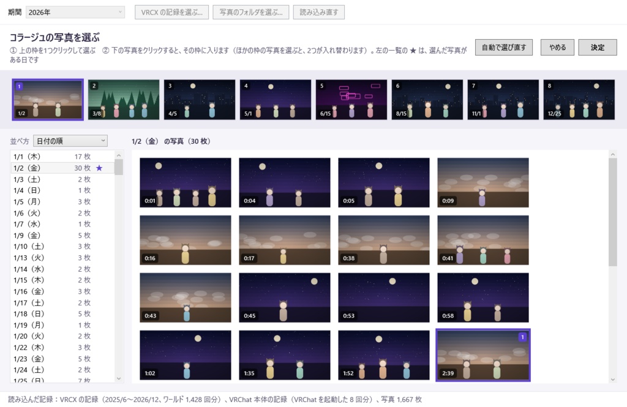This screenshot has width=627, height=407.
Task: Select the 1/9（金）date row
Action: click(x=62, y=235)
